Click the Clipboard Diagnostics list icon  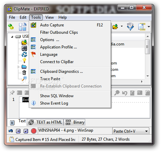click(33, 71)
